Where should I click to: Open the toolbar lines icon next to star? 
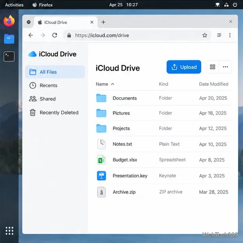click(x=219, y=35)
